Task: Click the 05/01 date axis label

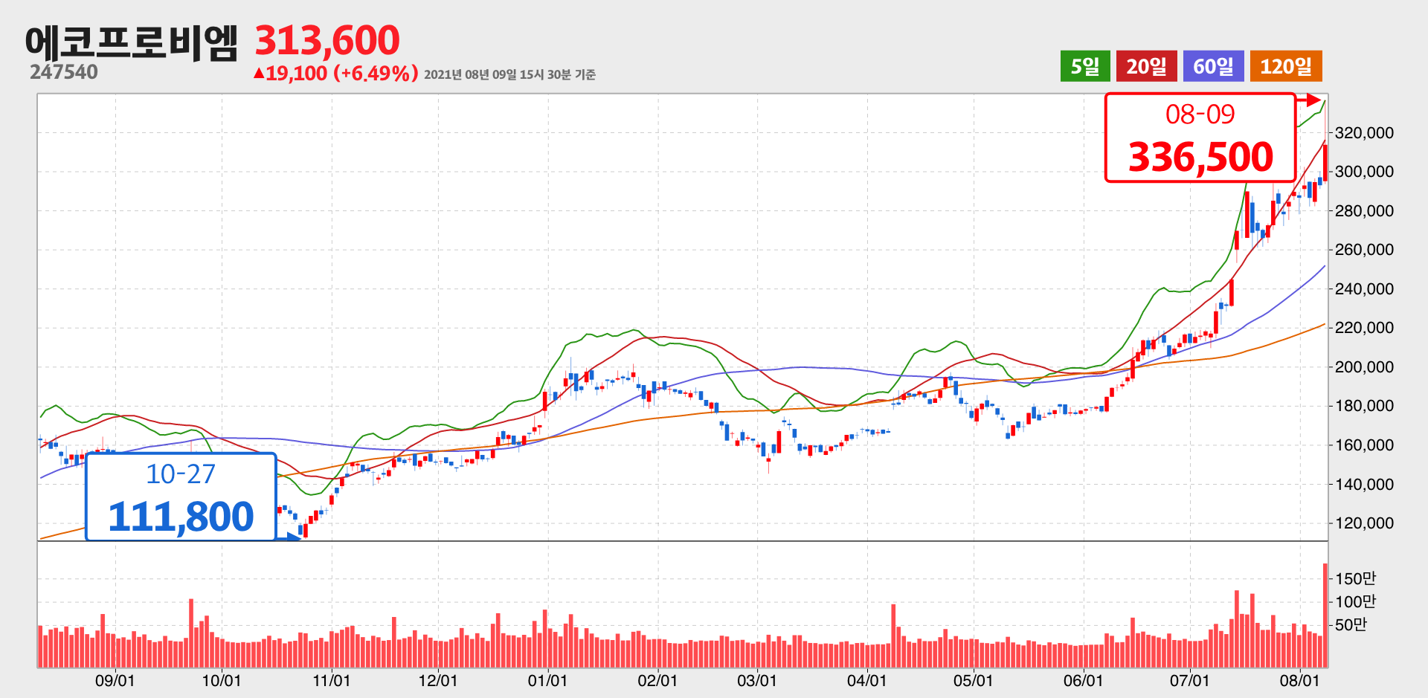Action: 974,681
